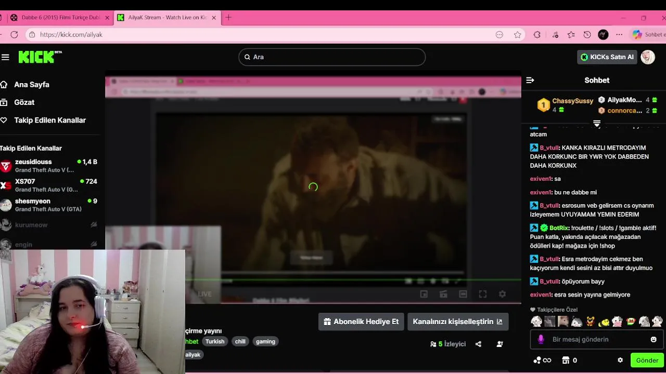
Task: Open browser history icon
Action: (x=587, y=34)
